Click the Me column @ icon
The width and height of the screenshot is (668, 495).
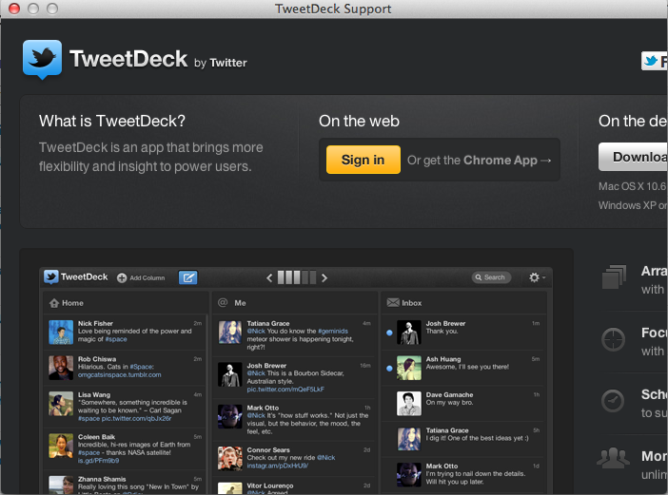pos(223,302)
